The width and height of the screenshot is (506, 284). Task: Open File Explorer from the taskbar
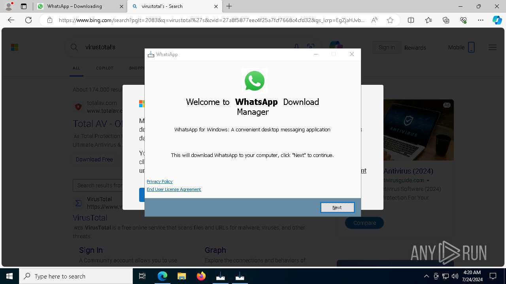pos(181,276)
